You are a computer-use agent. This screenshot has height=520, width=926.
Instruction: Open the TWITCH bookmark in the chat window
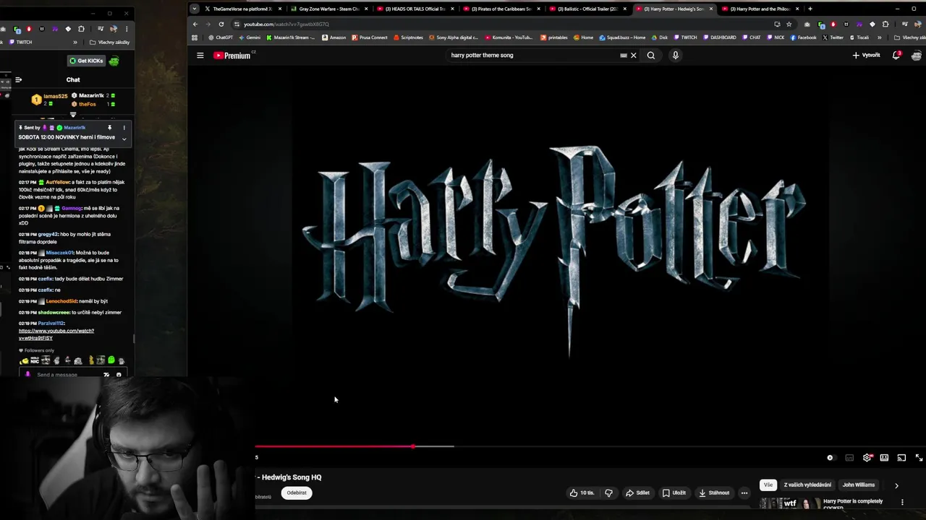click(x=22, y=43)
